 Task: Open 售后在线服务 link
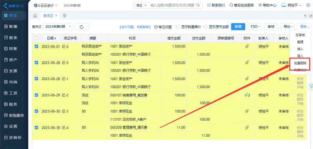click(242, 5)
